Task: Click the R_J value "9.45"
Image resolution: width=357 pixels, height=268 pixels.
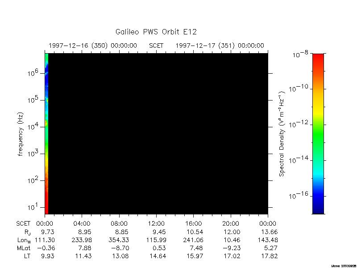Action: coord(159,232)
